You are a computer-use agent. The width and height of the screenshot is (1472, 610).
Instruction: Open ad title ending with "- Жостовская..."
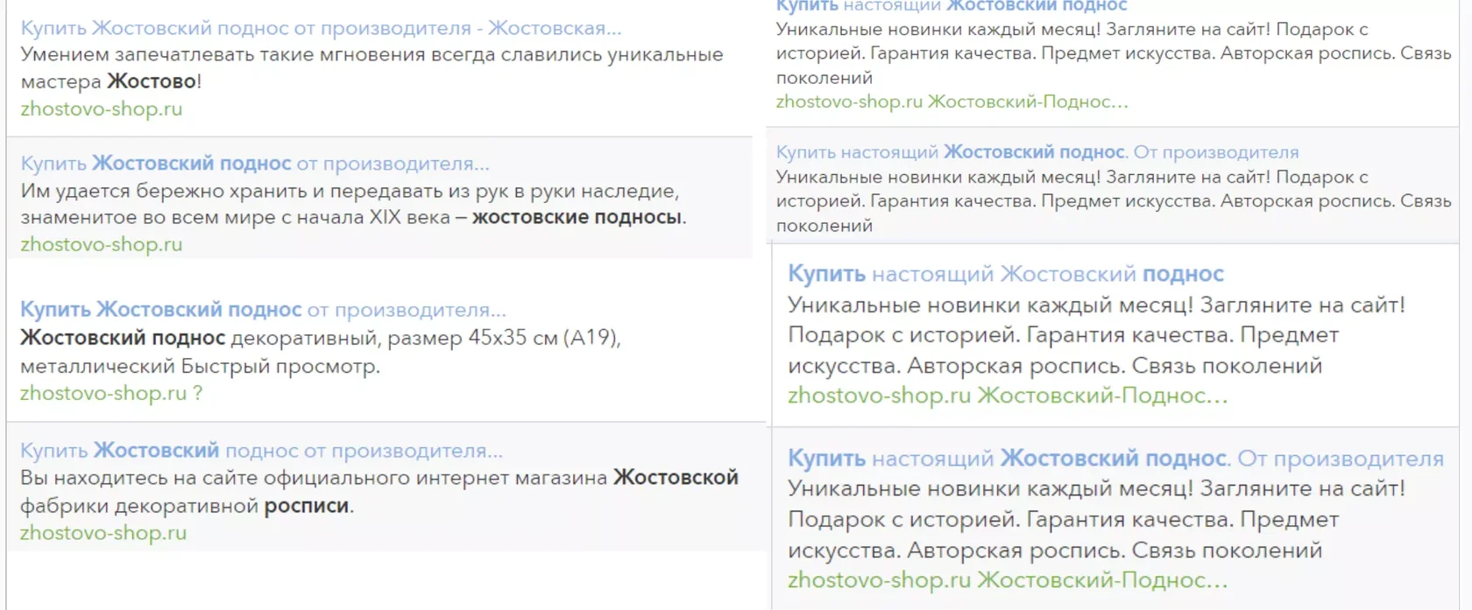click(x=321, y=28)
